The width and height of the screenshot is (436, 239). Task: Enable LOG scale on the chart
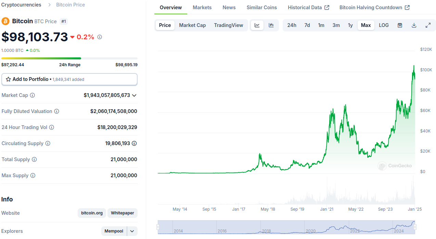[x=384, y=25]
